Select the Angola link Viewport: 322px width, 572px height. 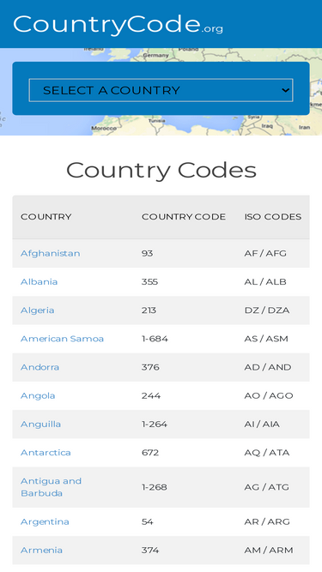pyautogui.click(x=38, y=395)
